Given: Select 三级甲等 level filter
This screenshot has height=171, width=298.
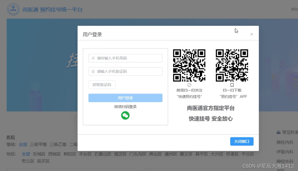Looking at the screenshot, I should coord(38,144).
